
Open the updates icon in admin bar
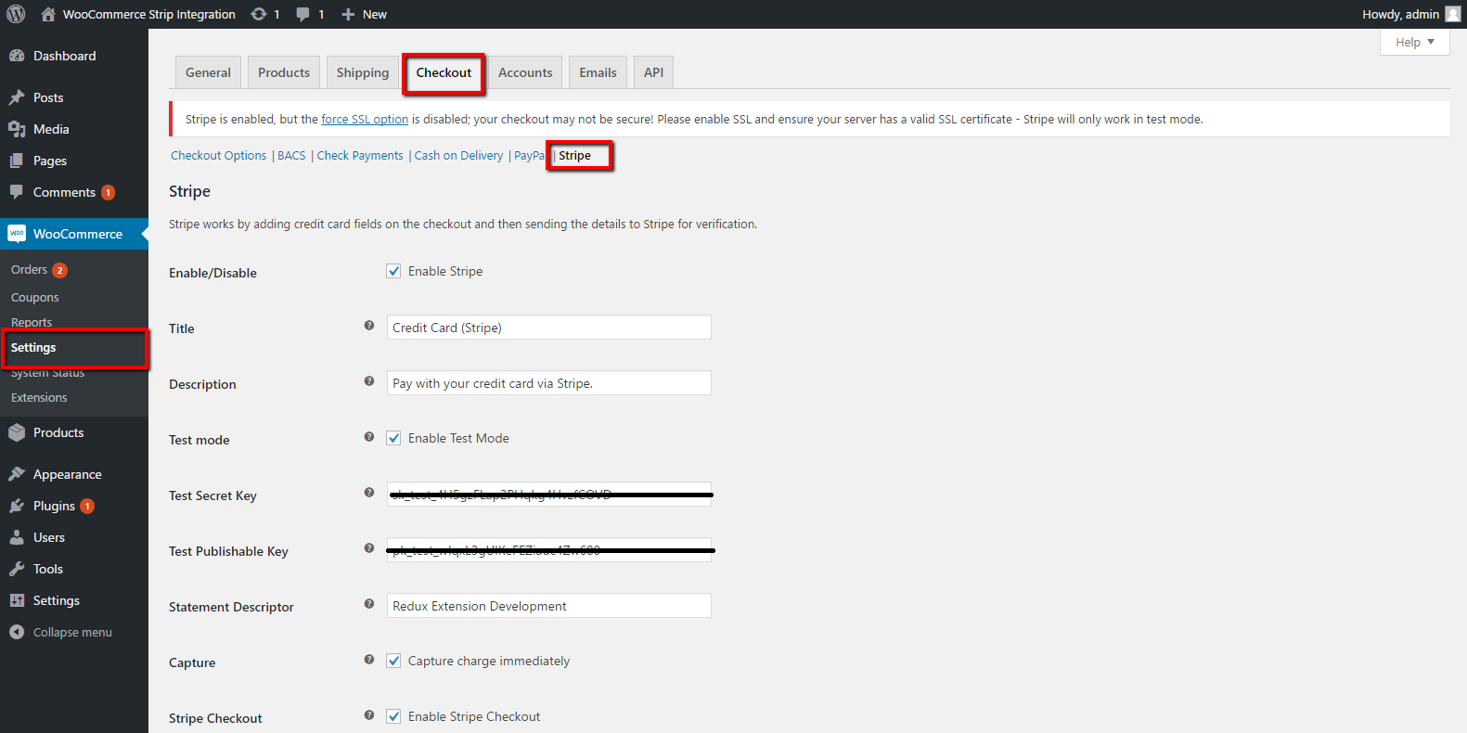point(259,14)
